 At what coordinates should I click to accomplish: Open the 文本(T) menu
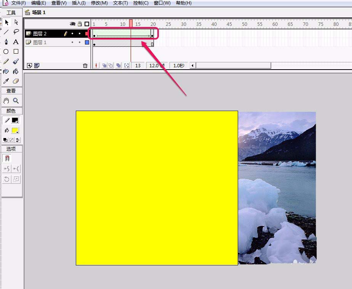point(120,3)
